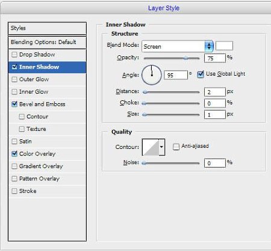Click the Layer Style title text
The height and width of the screenshot is (251, 271).
point(164,8)
